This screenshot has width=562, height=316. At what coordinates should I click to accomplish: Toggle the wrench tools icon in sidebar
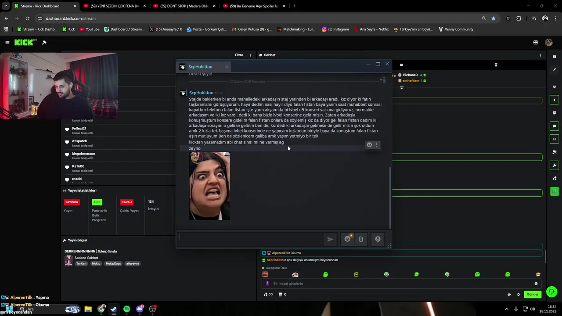tap(555, 165)
